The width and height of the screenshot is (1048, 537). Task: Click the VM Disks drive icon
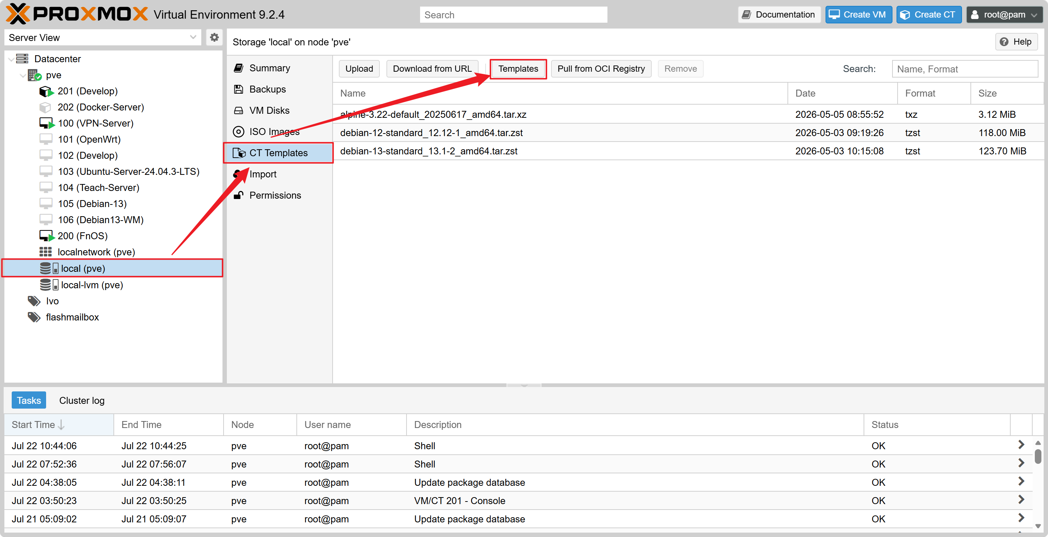pos(239,110)
